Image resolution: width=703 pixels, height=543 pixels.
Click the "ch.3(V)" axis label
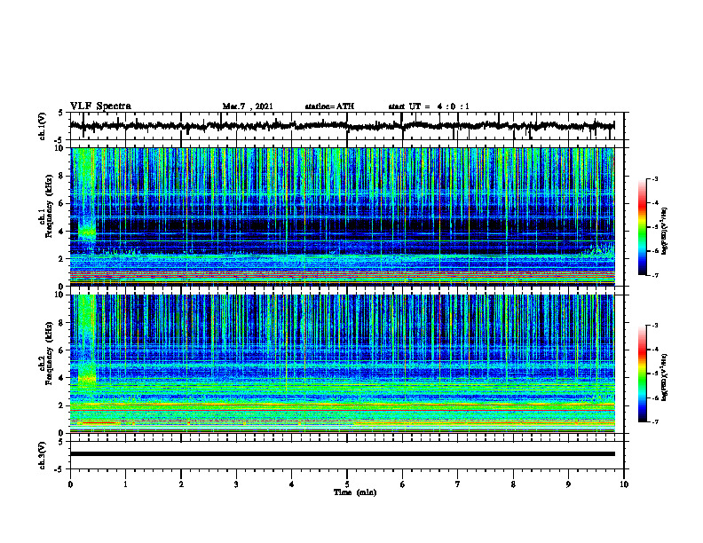pyautogui.click(x=43, y=456)
